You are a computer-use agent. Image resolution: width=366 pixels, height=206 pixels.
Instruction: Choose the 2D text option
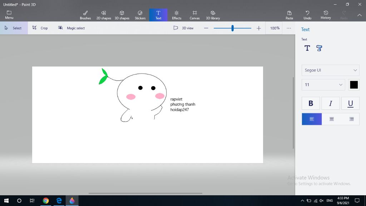click(x=307, y=48)
